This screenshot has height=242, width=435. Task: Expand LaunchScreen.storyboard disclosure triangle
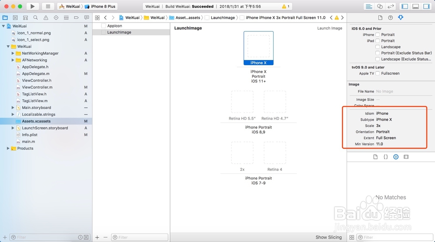point(13,128)
